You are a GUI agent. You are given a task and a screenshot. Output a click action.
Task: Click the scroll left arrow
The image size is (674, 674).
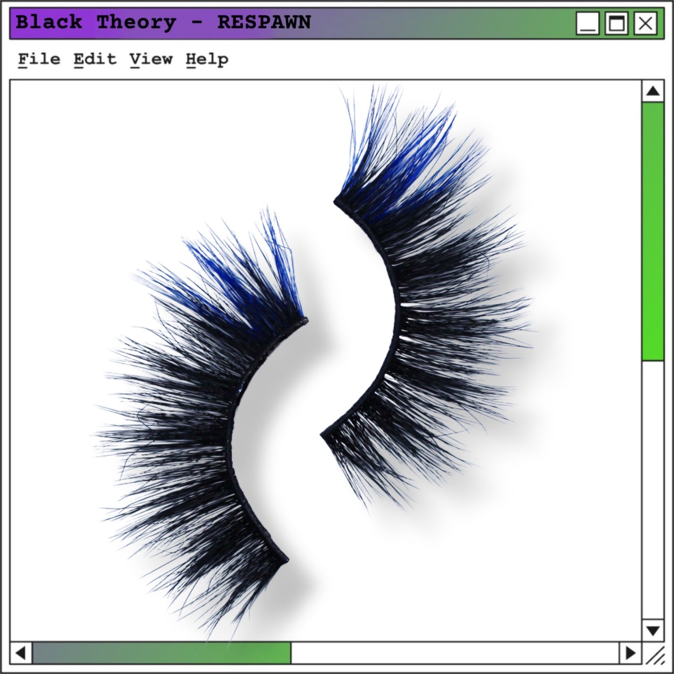21,653
